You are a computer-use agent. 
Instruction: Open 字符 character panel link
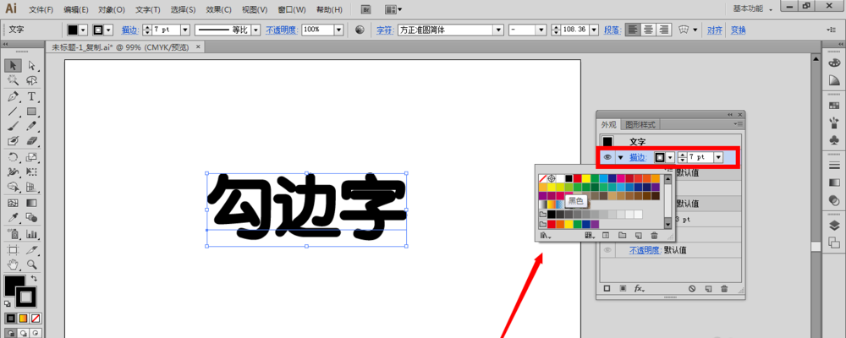coord(385,30)
